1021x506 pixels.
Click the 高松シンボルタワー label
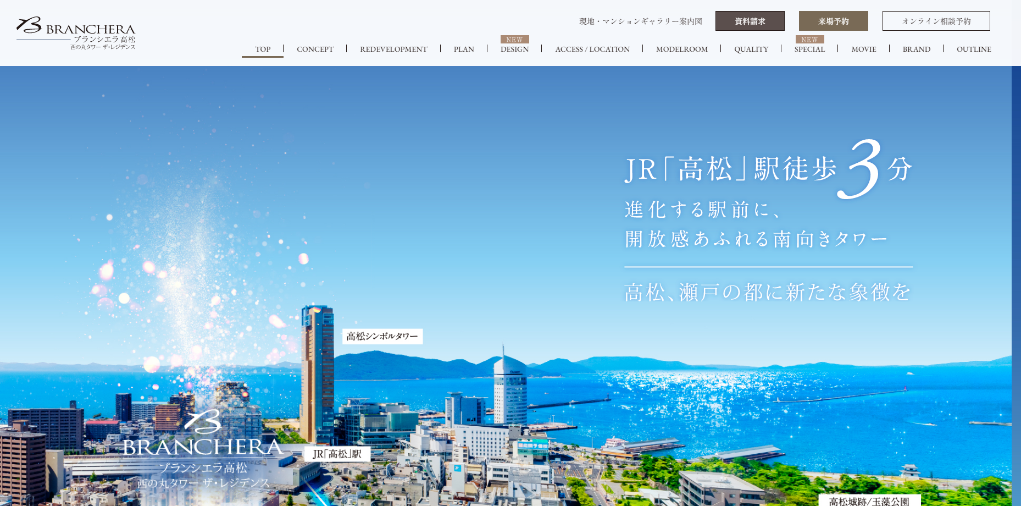382,336
